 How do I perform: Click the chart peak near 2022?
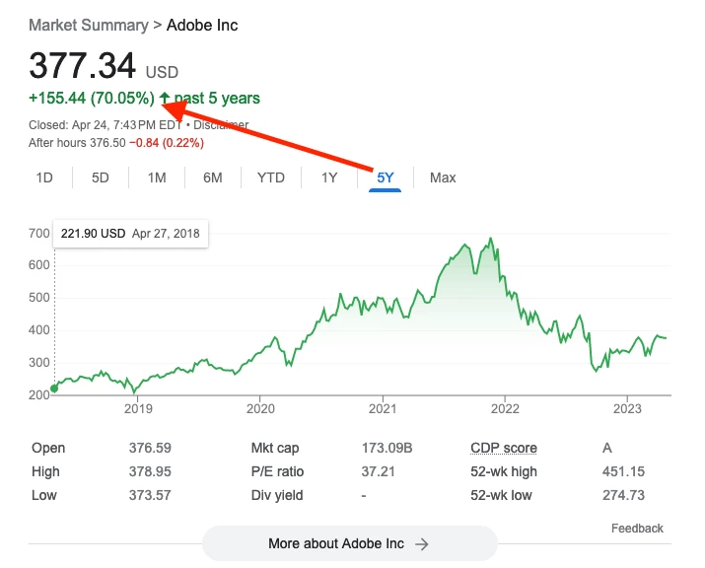tap(490, 239)
